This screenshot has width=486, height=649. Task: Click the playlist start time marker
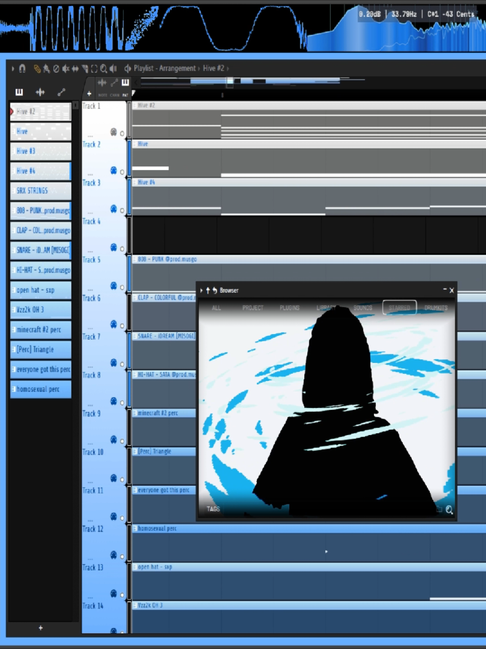tap(133, 93)
